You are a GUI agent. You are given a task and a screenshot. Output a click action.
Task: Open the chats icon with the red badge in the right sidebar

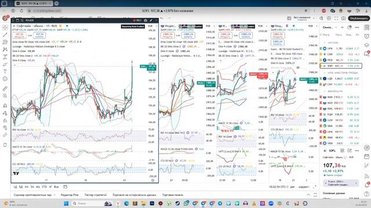[366, 54]
